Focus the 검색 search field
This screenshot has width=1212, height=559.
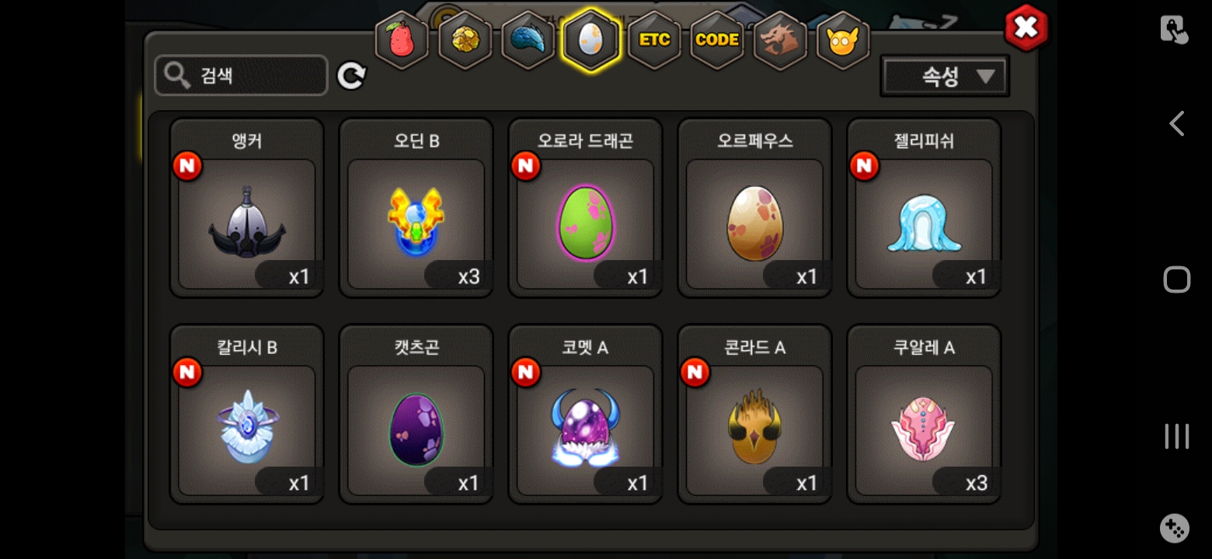pos(241,75)
